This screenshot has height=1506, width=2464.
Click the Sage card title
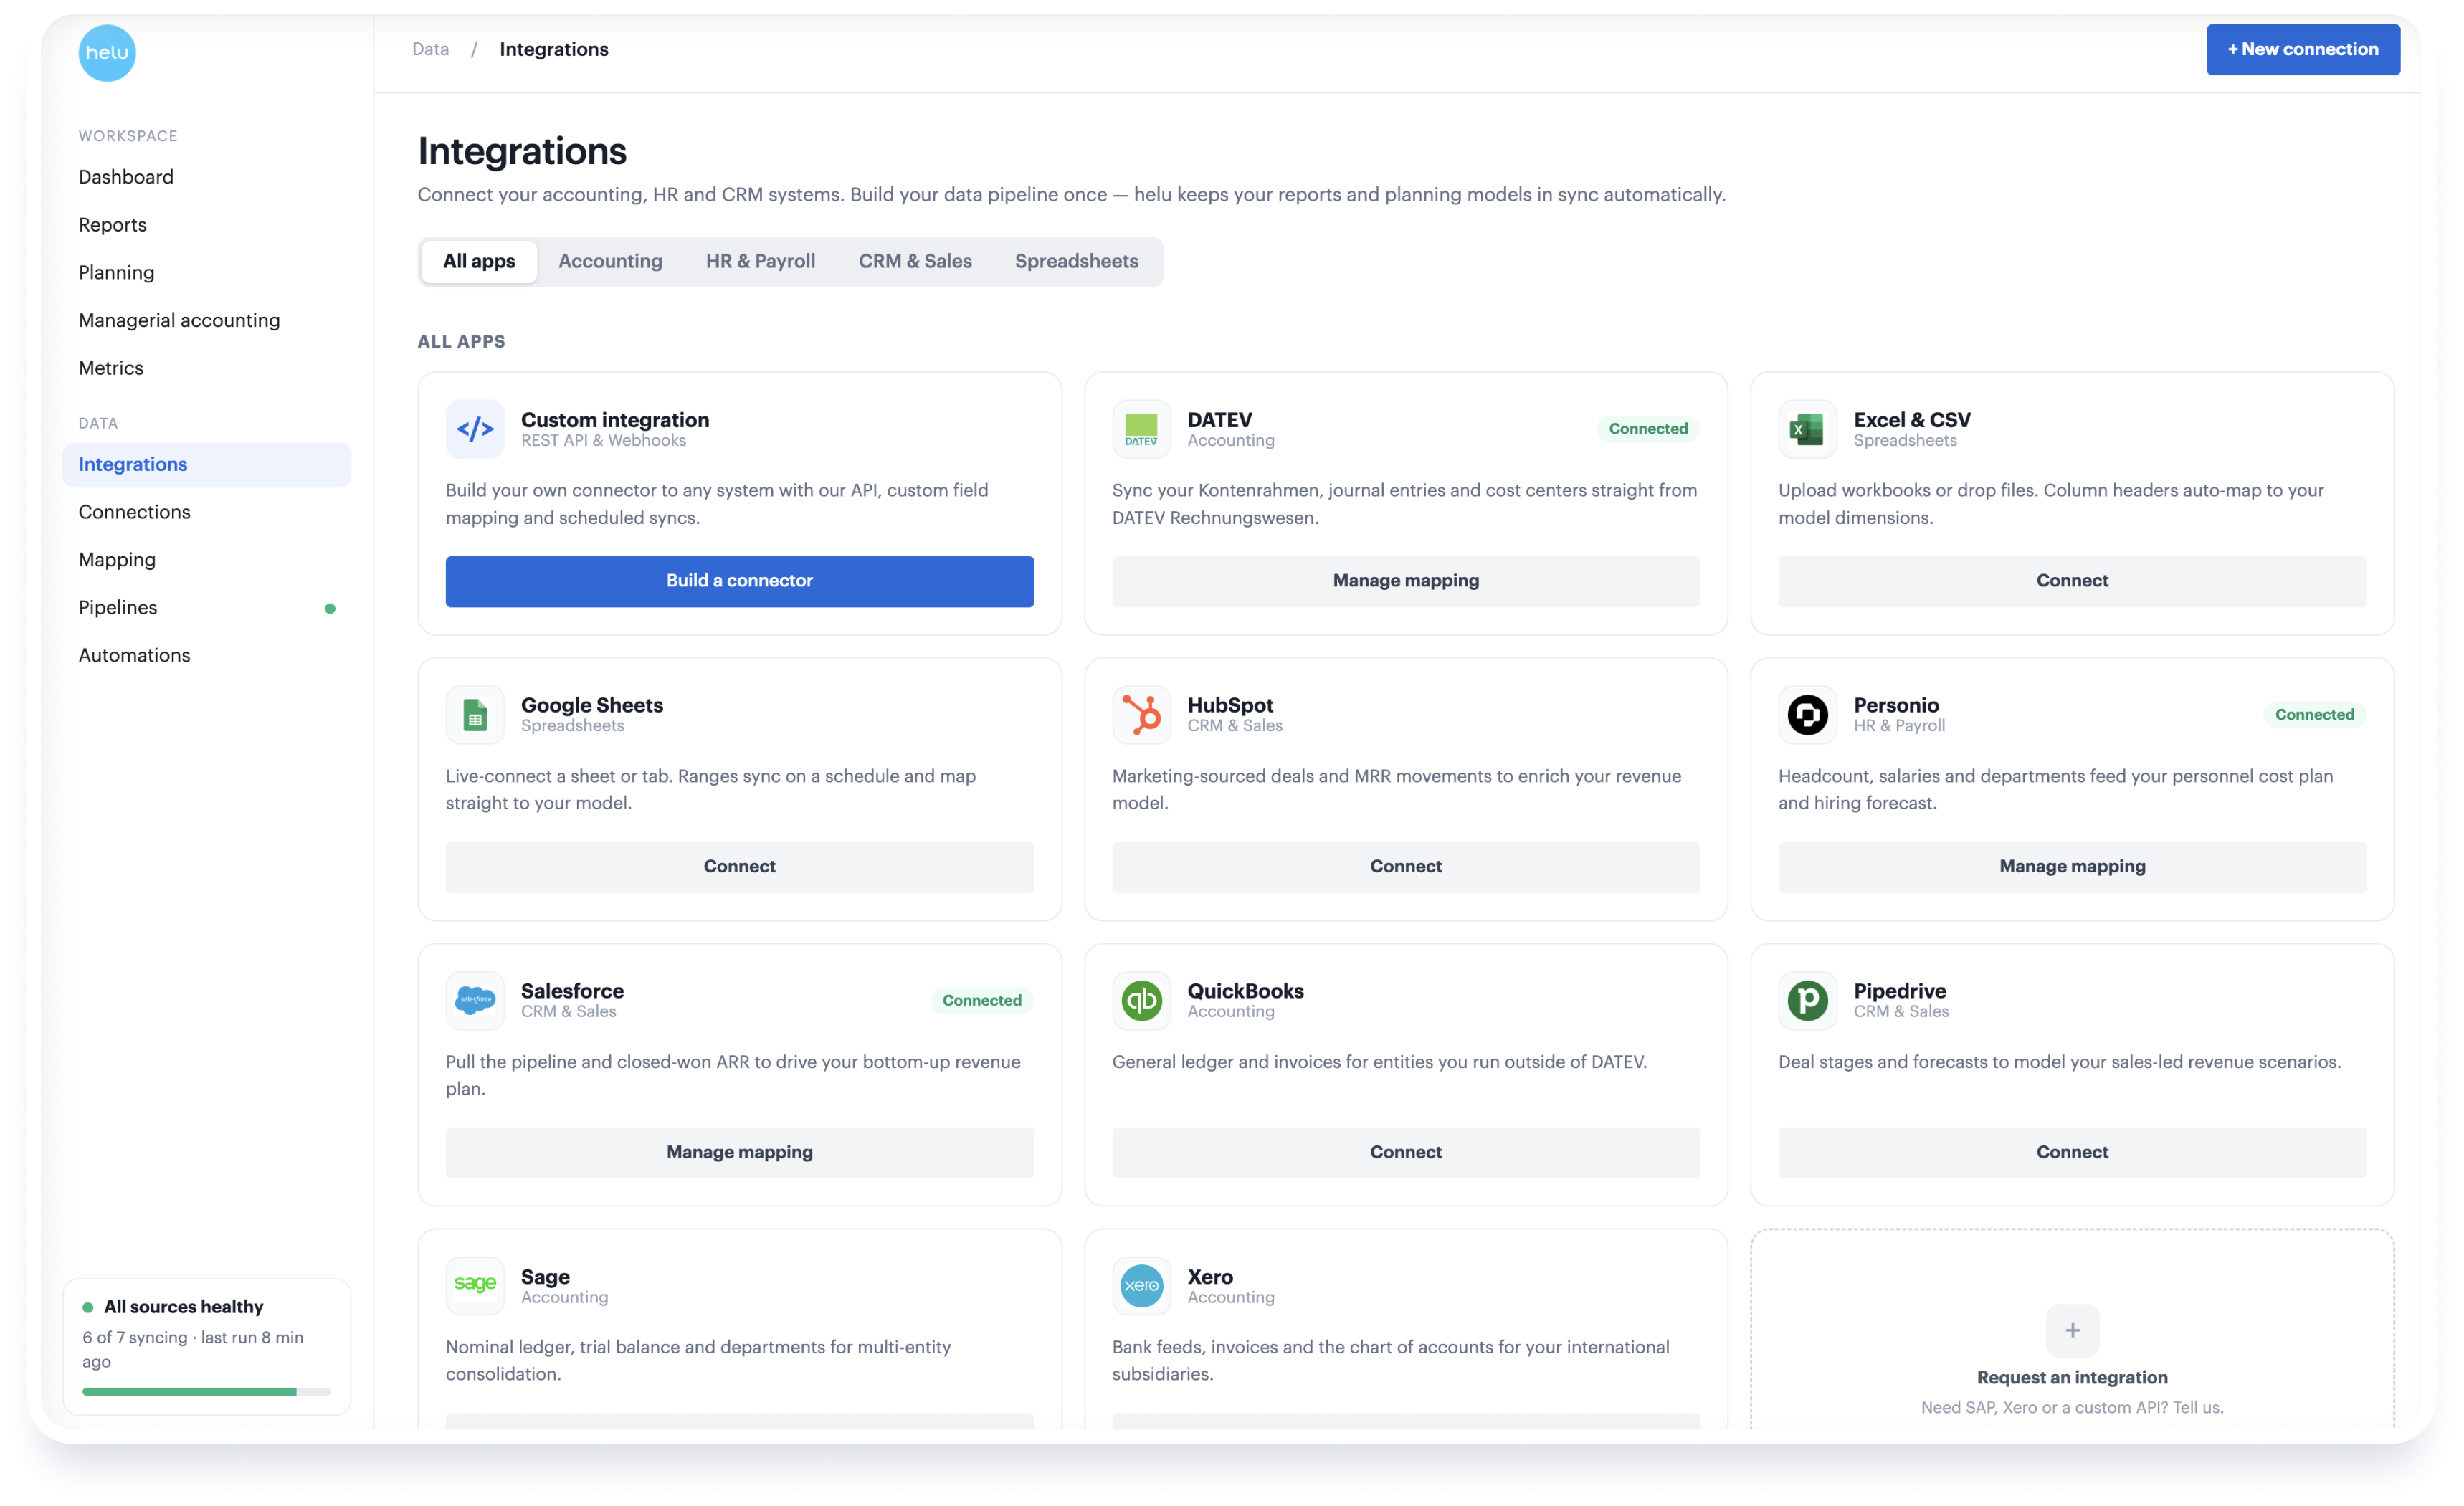click(545, 1277)
